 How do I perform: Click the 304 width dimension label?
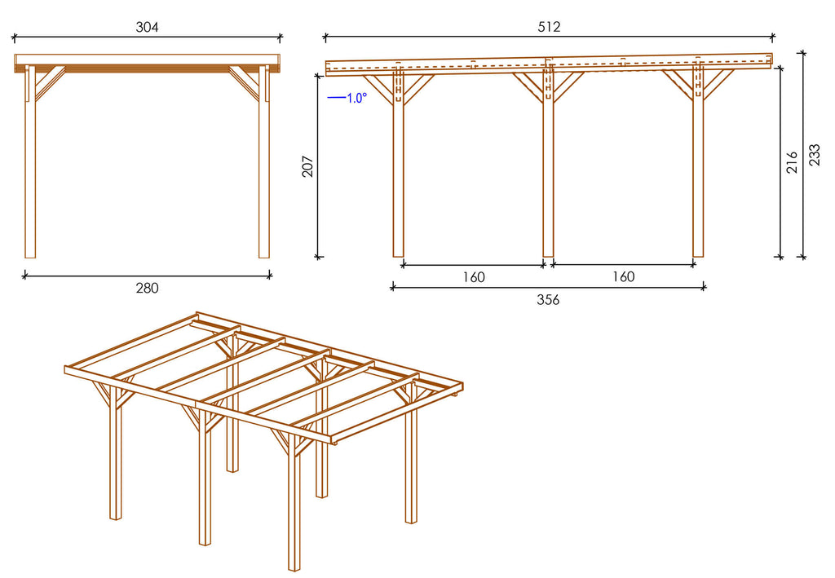(147, 27)
